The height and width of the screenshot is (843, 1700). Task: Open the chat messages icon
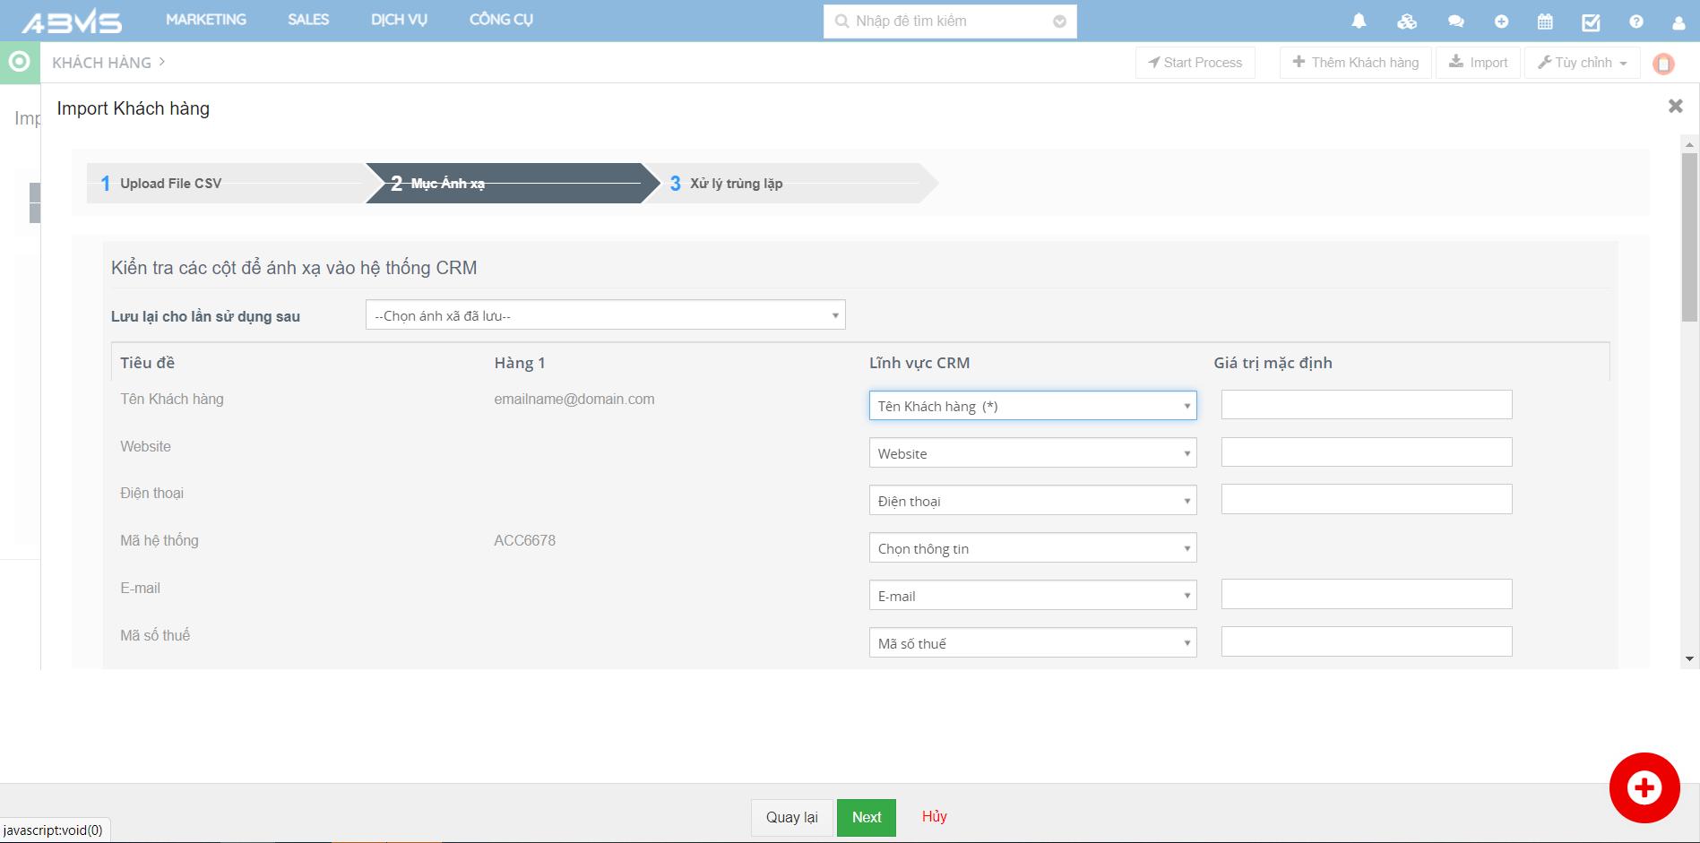(x=1455, y=22)
